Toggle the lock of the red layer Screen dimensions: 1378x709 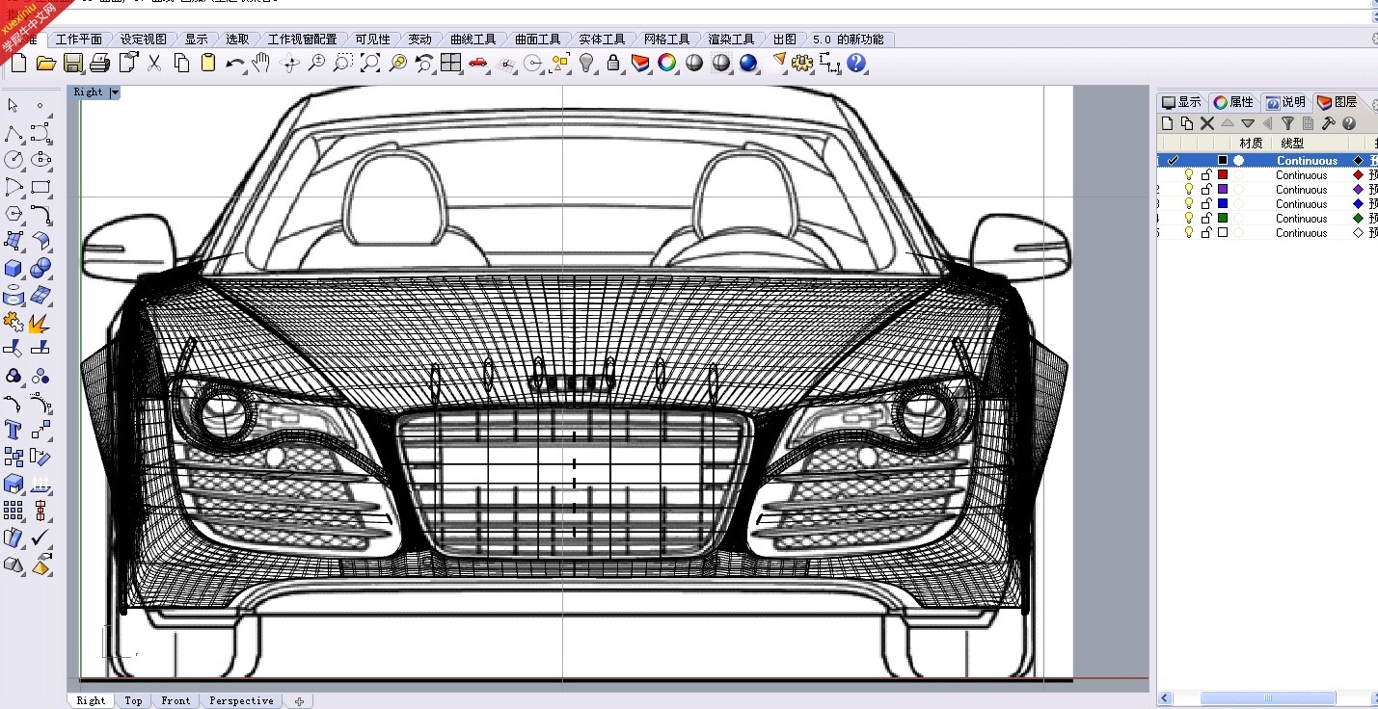coord(1206,175)
